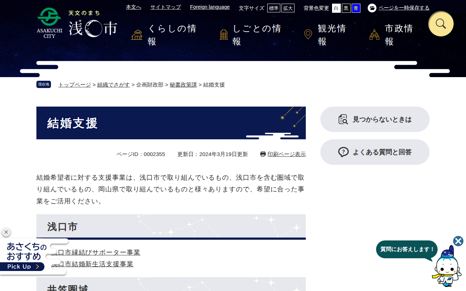466x291 pixels.
Task: Open the round search magnifier button
Action: [x=441, y=24]
